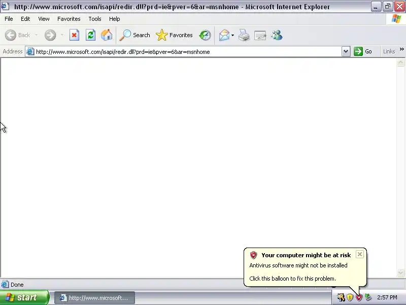Click the green Go button
The height and width of the screenshot is (305, 406).
pyautogui.click(x=363, y=51)
